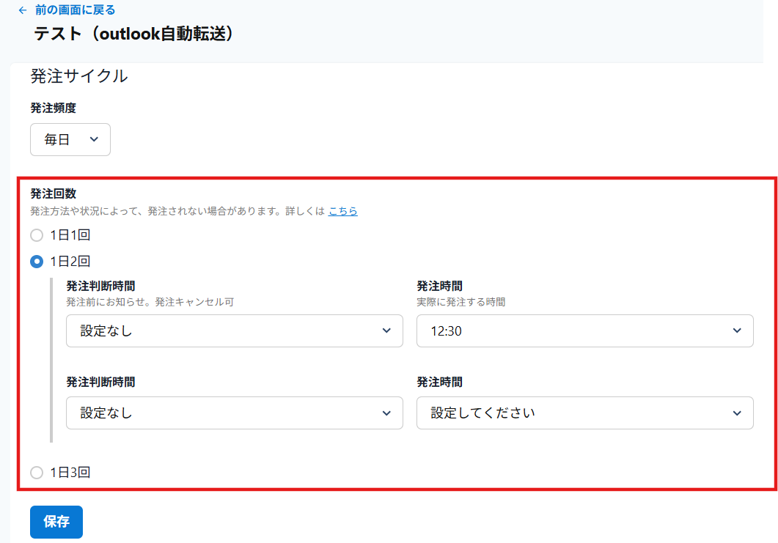Open the 発注頻度 frequency dropdown showing 毎日
Screen dimensions: 778x543
point(70,139)
